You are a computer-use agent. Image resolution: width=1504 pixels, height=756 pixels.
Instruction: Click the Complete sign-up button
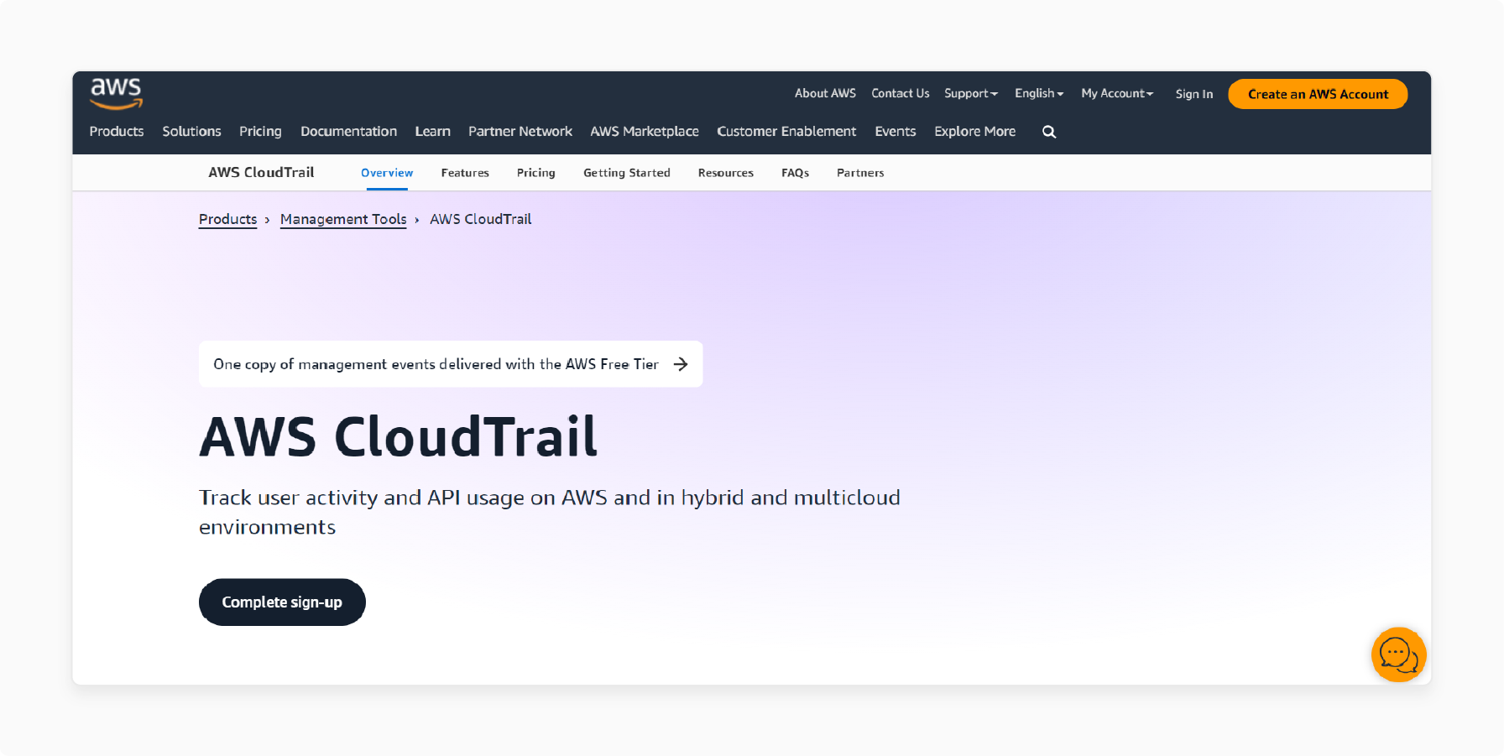(x=282, y=602)
